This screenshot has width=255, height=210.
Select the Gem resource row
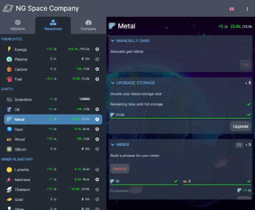tap(53, 129)
